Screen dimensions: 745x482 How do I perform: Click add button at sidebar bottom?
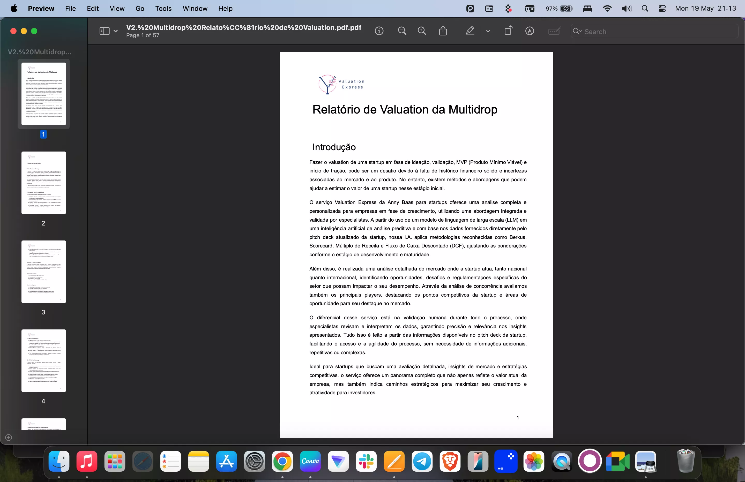pyautogui.click(x=9, y=438)
